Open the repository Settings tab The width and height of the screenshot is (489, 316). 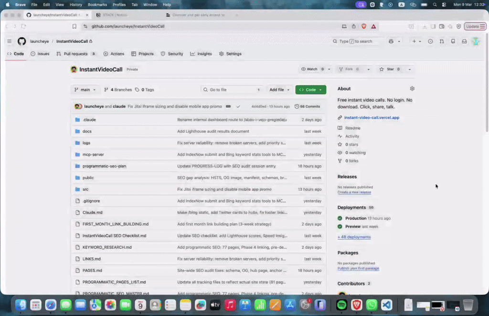230,53
